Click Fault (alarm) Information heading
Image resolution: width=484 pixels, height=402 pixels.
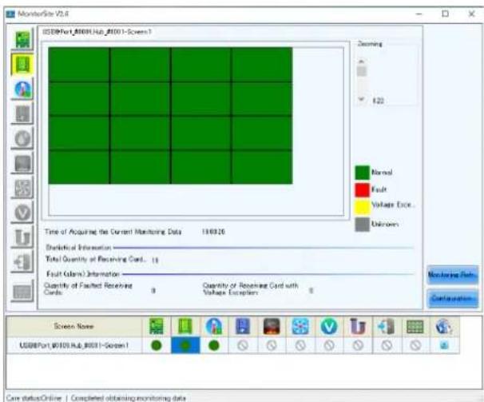(83, 274)
